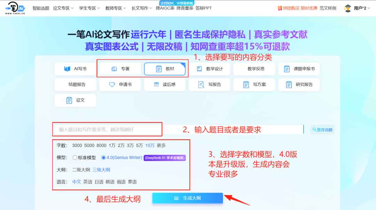Click the Yibi AI logo

coord(15,8)
